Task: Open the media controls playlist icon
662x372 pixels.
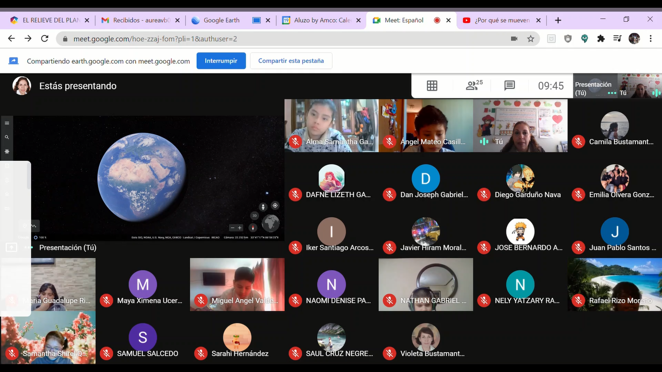Action: 617,39
